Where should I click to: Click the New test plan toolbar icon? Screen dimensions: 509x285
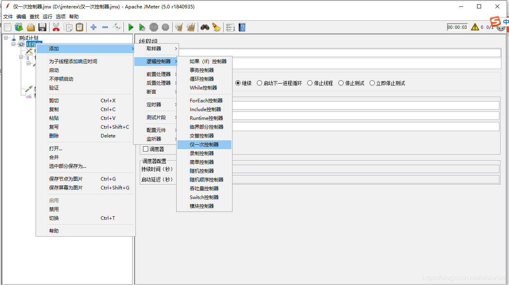7,27
